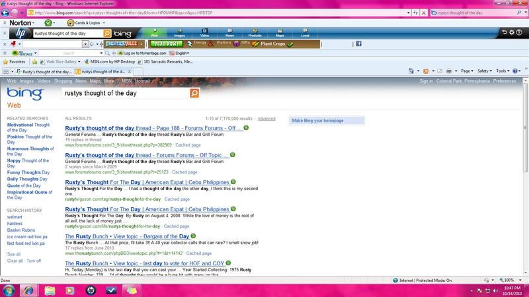The image size is (529, 297).
Task: Open 101 Sarcastic Remarks favorite
Action: (165, 62)
